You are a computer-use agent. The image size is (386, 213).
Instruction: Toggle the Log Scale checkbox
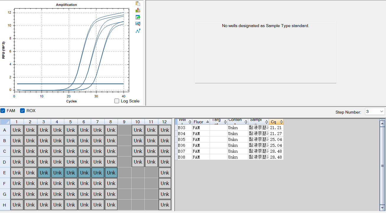click(x=117, y=101)
